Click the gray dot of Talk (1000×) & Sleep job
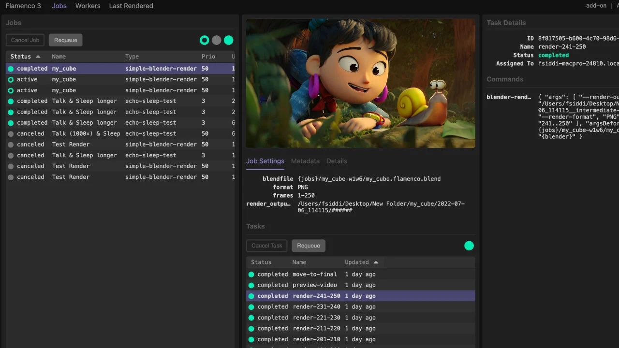Screen dimensions: 619x348 pos(11,134)
